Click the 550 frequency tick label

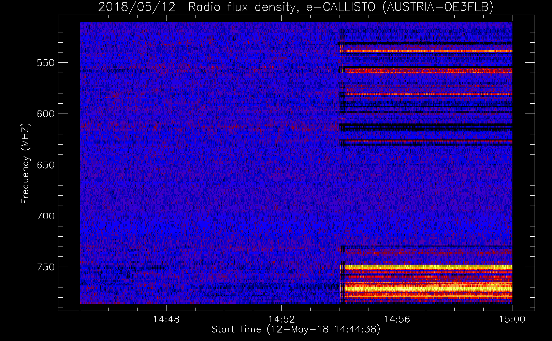(45, 63)
